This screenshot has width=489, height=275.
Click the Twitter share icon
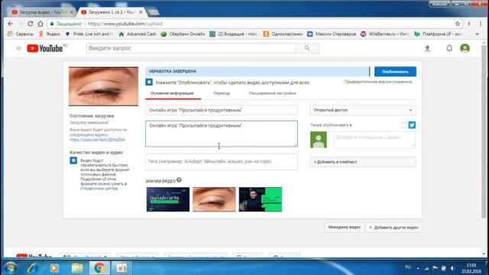(x=412, y=125)
